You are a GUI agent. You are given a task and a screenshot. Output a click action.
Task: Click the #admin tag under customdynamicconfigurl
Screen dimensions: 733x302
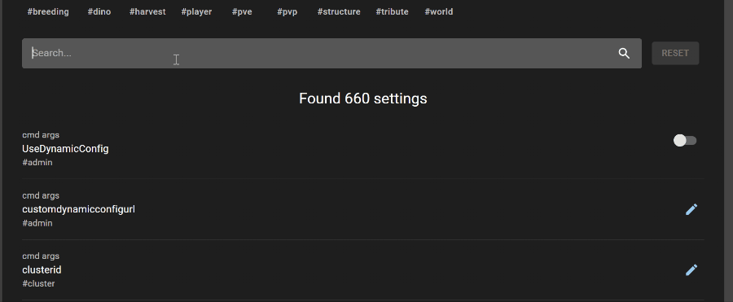37,224
